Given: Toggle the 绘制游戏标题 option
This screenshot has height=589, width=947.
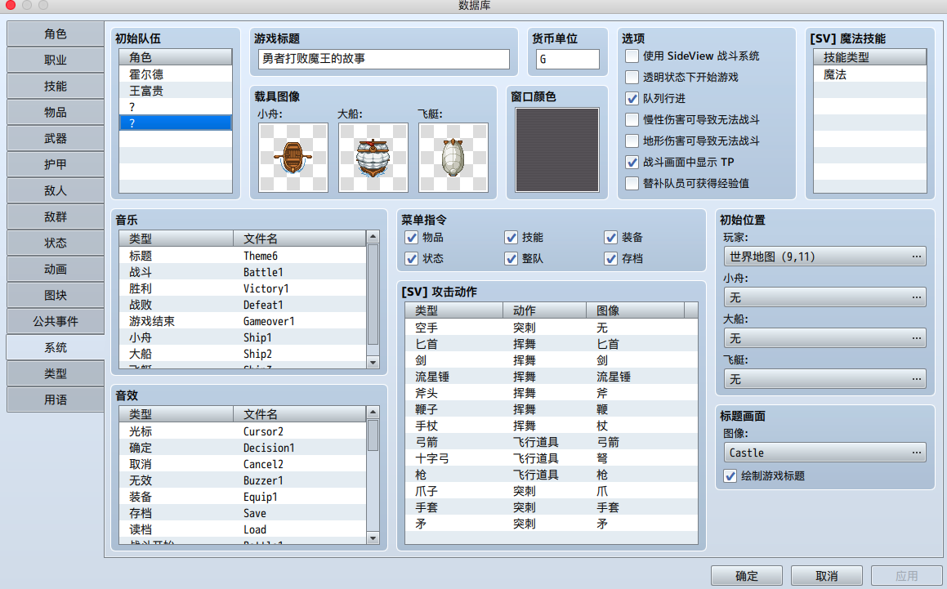Looking at the screenshot, I should pos(730,475).
